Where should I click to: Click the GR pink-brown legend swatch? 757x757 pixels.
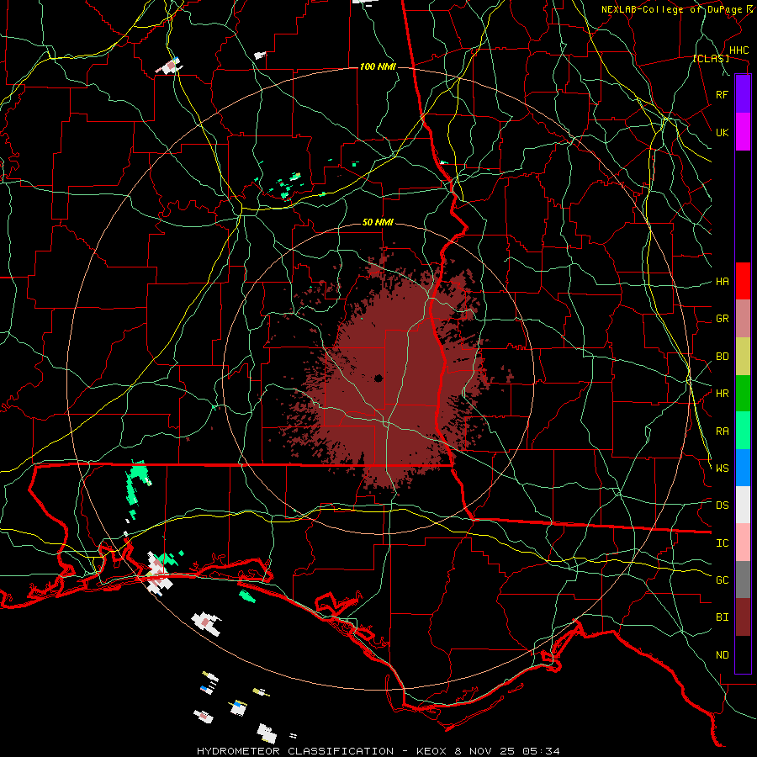click(x=743, y=318)
